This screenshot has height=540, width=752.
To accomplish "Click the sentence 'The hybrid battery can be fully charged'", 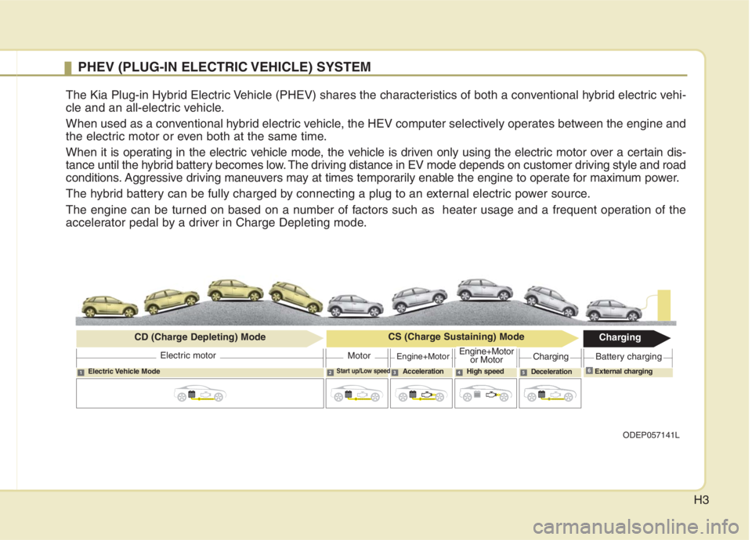I will tap(327, 194).
